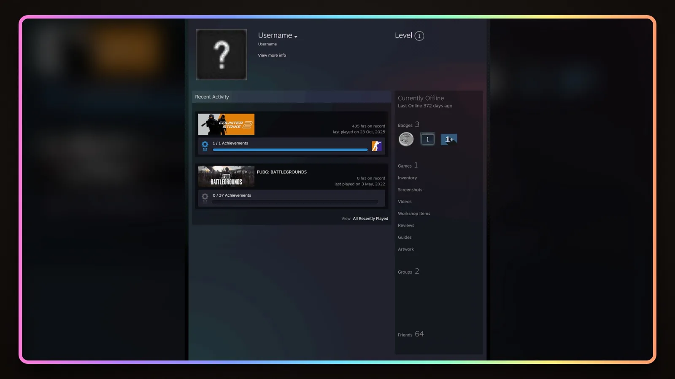Open the Artwork link
Screen dimensions: 675x379
coord(406,249)
